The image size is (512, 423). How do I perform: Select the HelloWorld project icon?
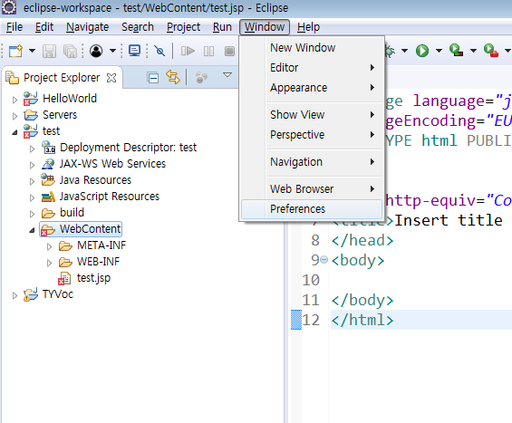coord(31,99)
